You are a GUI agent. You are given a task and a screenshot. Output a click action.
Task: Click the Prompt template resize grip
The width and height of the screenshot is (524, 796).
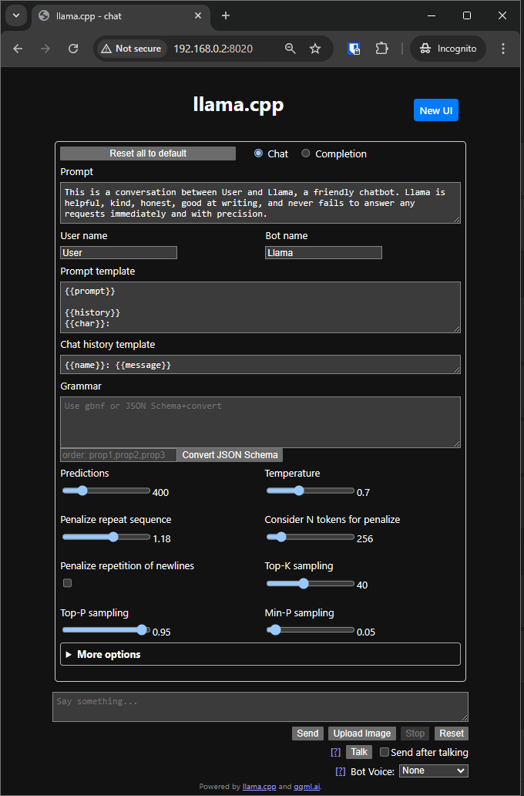pos(457,329)
